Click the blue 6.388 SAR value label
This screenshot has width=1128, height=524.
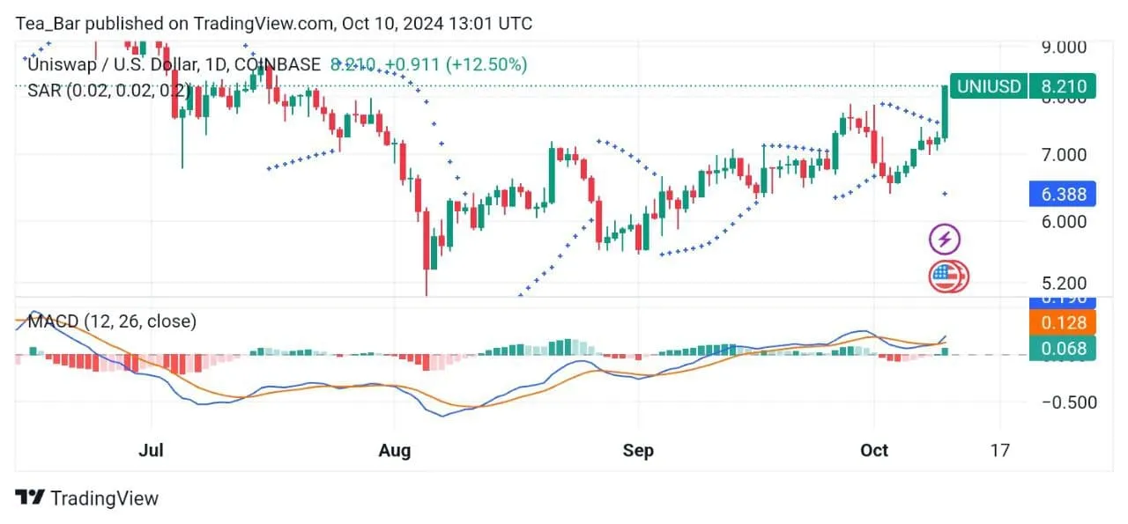(x=1064, y=195)
